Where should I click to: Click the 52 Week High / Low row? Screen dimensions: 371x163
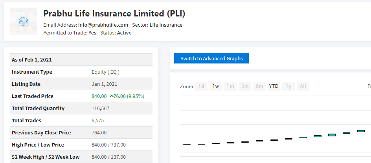pyautogui.click(x=81, y=157)
